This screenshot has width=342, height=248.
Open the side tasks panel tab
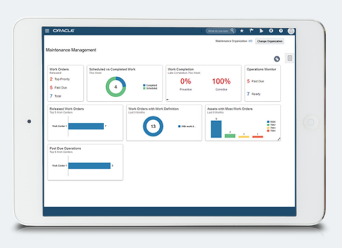coord(289,58)
